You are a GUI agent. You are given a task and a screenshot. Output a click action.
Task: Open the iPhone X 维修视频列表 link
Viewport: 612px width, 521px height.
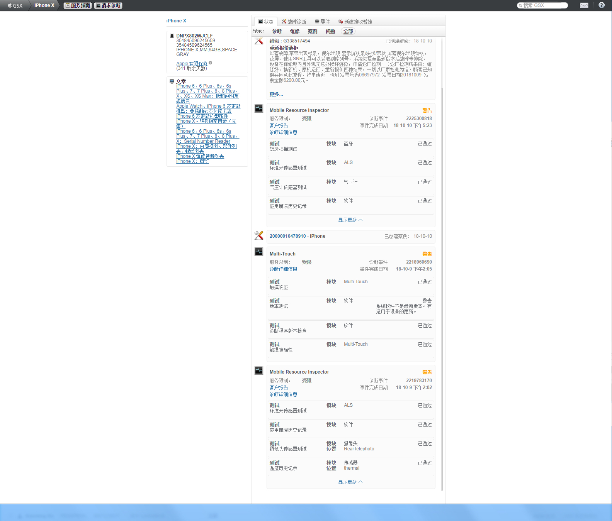pos(200,156)
